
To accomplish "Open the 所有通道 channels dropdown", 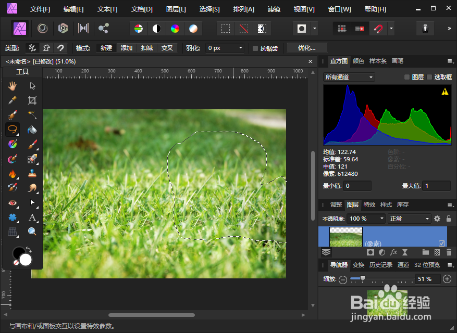I will 348,76.
